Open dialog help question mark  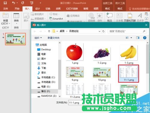tap(145, 38)
